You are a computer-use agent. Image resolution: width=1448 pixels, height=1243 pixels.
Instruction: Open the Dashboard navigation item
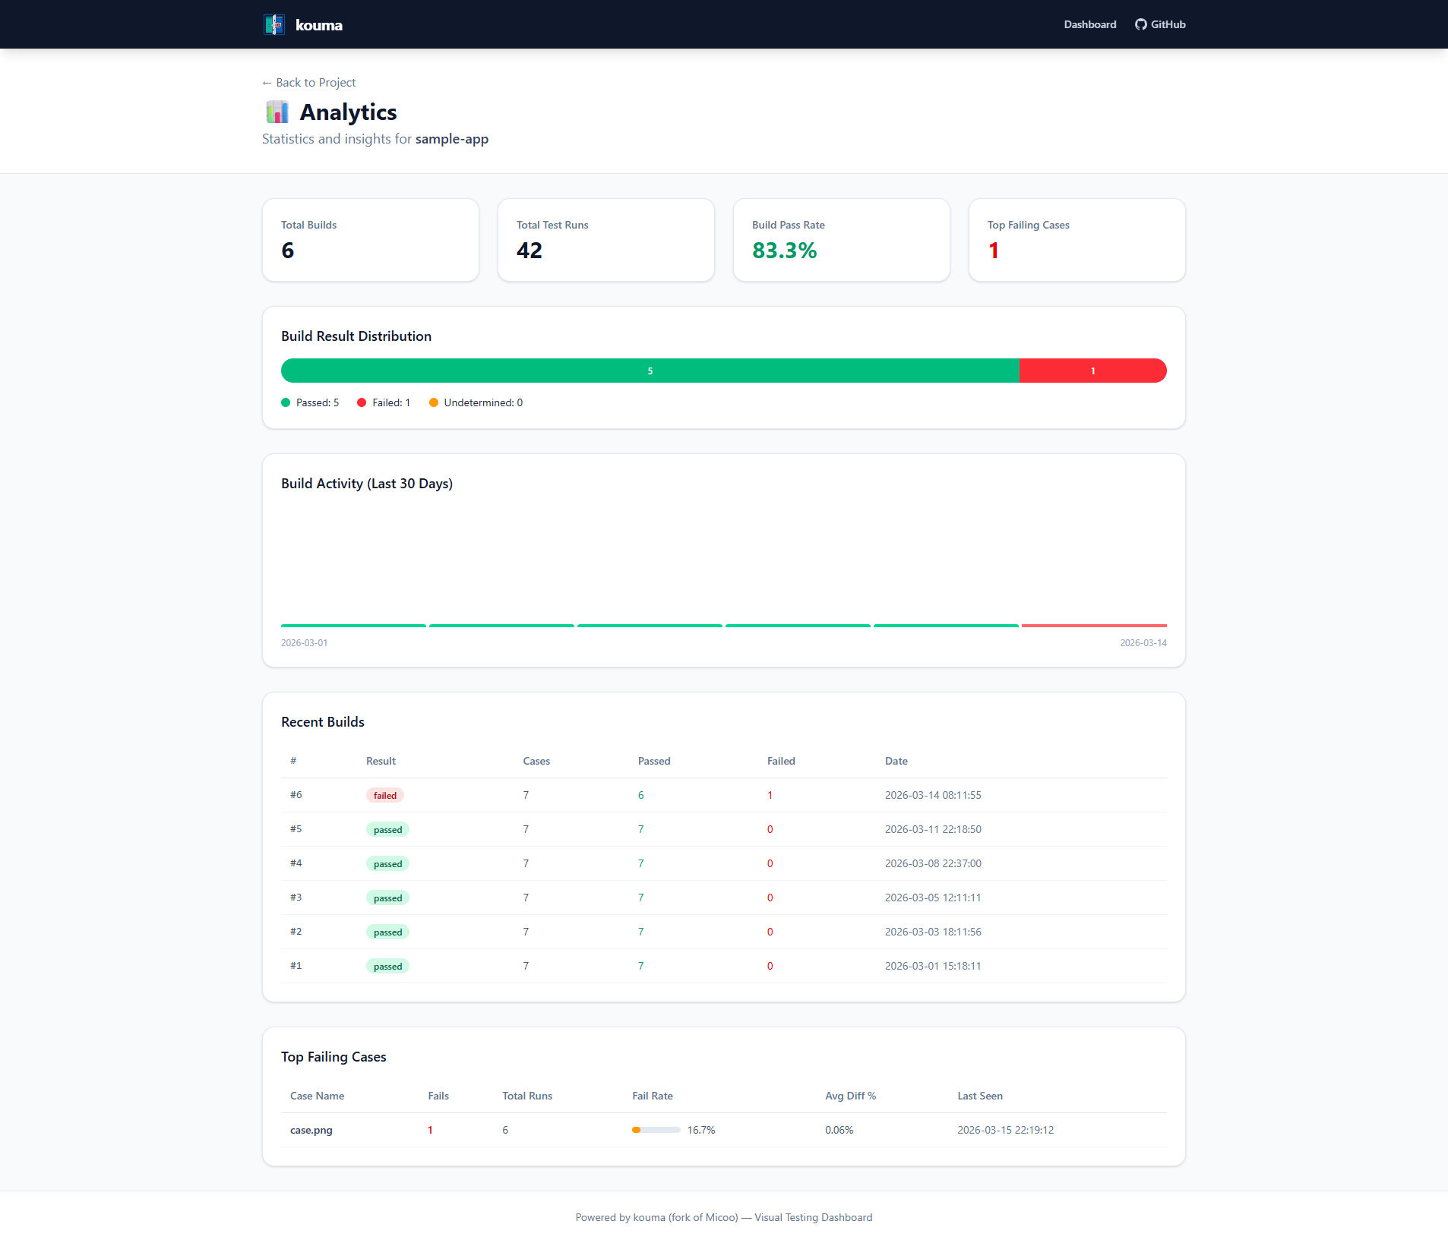coord(1089,24)
